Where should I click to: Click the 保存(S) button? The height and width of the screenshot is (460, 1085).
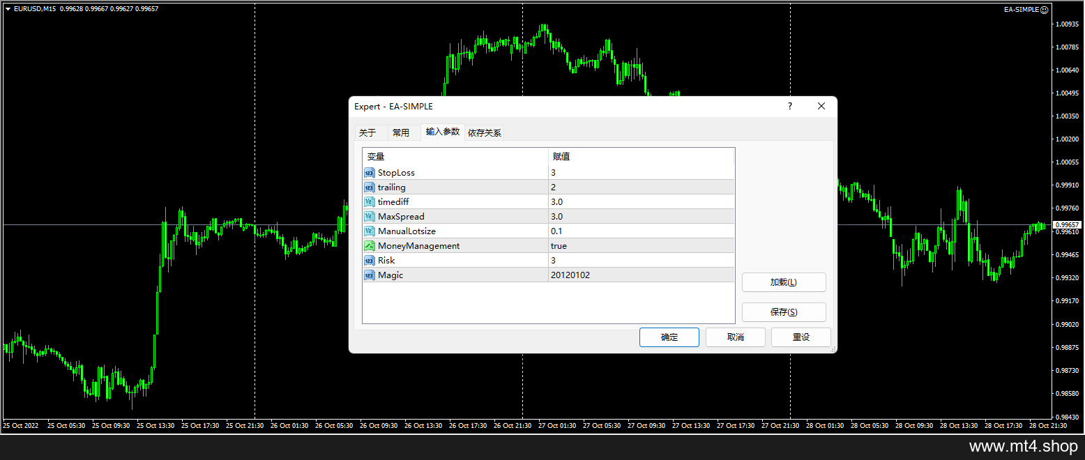tap(784, 312)
